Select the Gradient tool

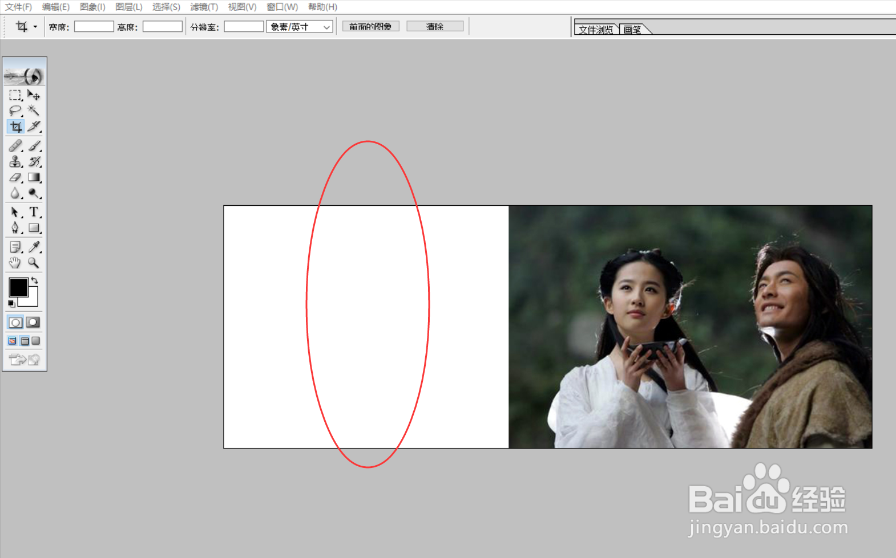(x=34, y=178)
